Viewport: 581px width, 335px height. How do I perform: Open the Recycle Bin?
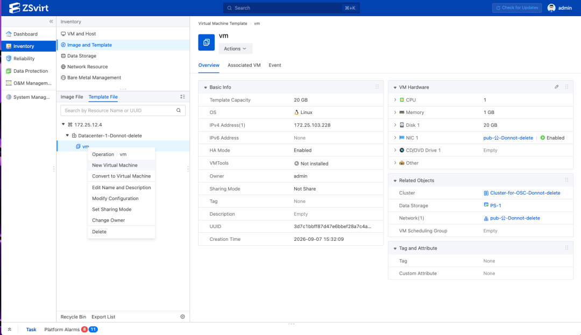pos(73,317)
